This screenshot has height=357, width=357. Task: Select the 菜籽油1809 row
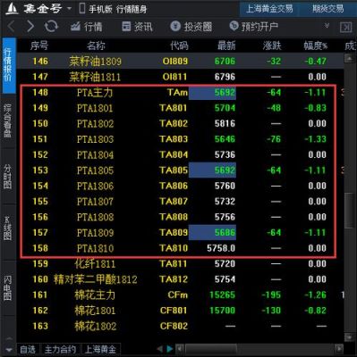(x=180, y=62)
